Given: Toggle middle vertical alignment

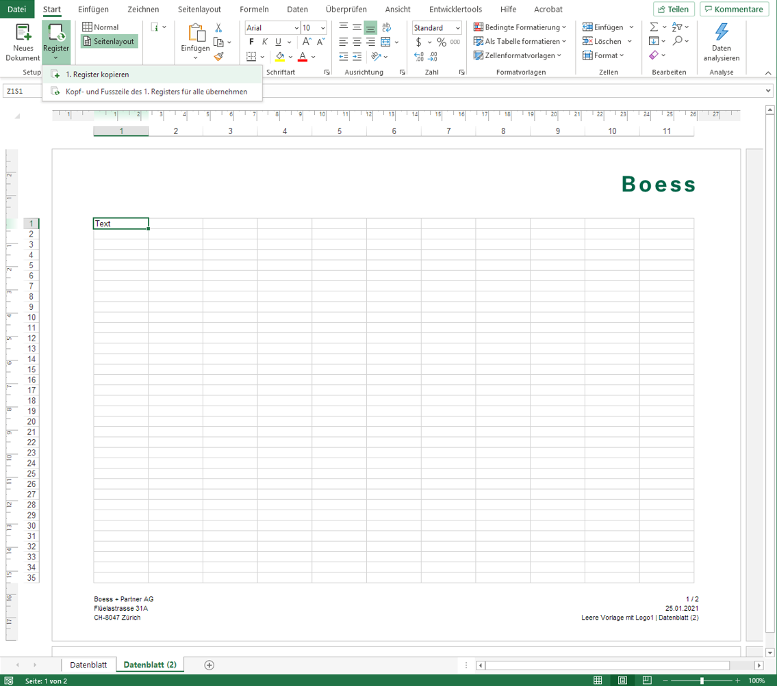Looking at the screenshot, I should click(x=357, y=27).
